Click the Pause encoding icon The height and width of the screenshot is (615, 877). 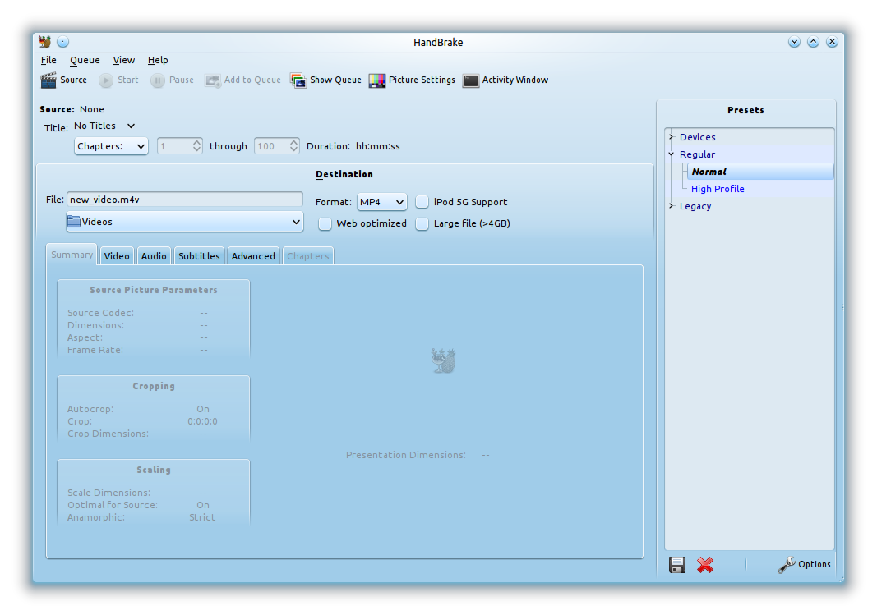click(158, 80)
